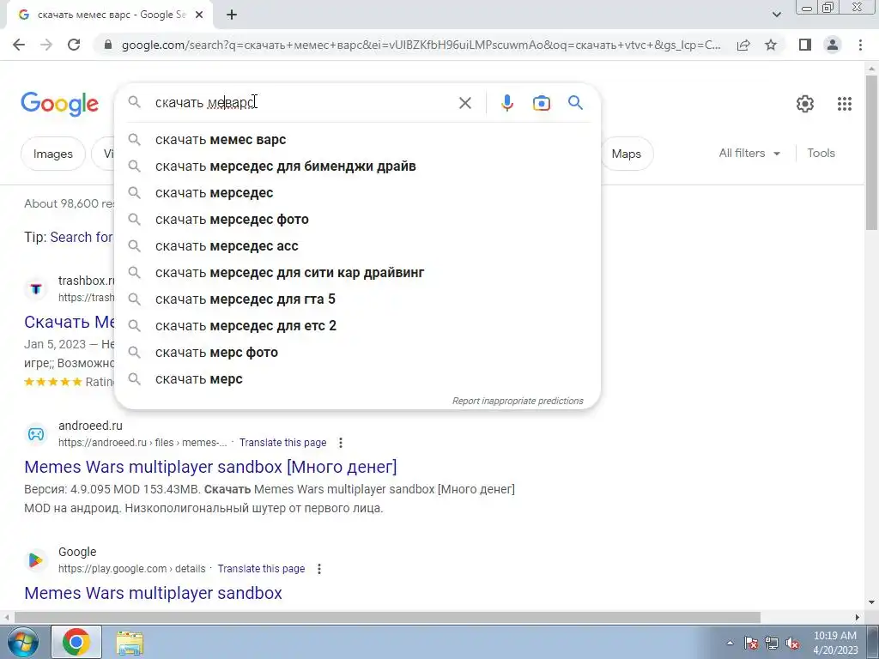Open the Google apps grid

(845, 104)
